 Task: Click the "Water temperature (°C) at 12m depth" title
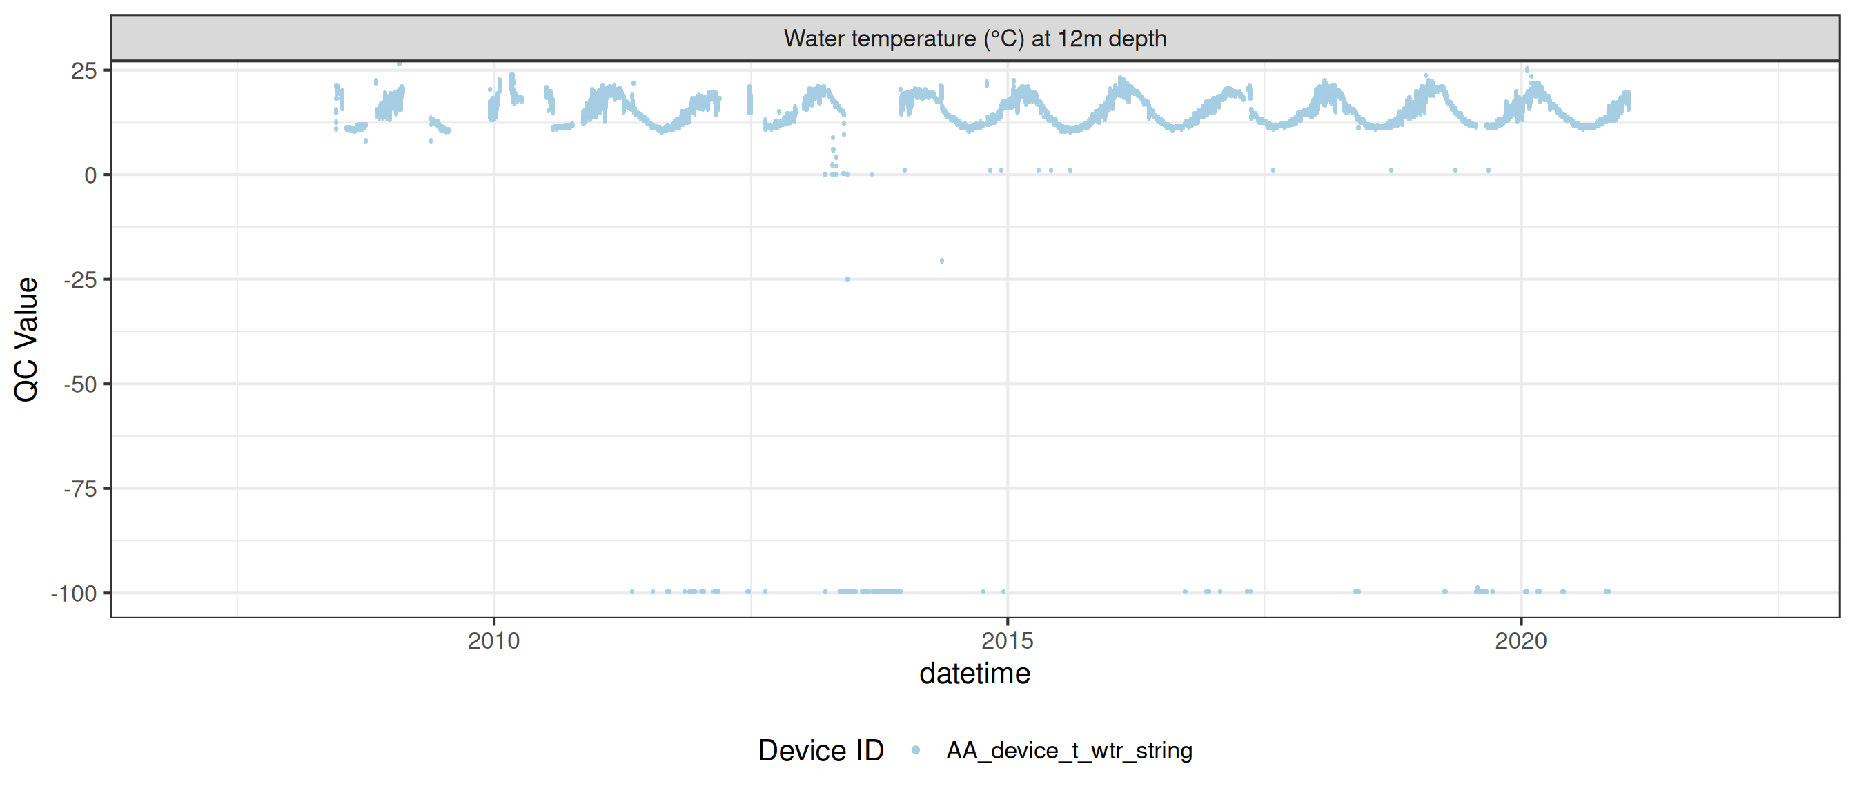click(x=974, y=38)
